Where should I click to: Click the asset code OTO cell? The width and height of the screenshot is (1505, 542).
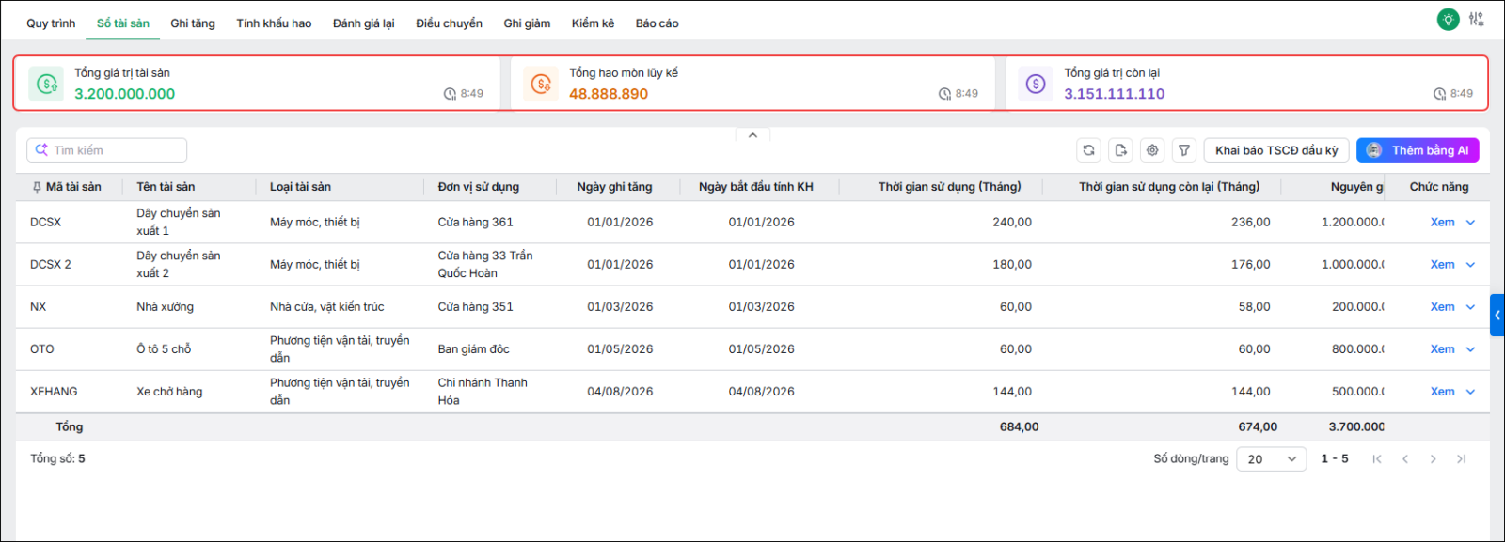tap(41, 349)
